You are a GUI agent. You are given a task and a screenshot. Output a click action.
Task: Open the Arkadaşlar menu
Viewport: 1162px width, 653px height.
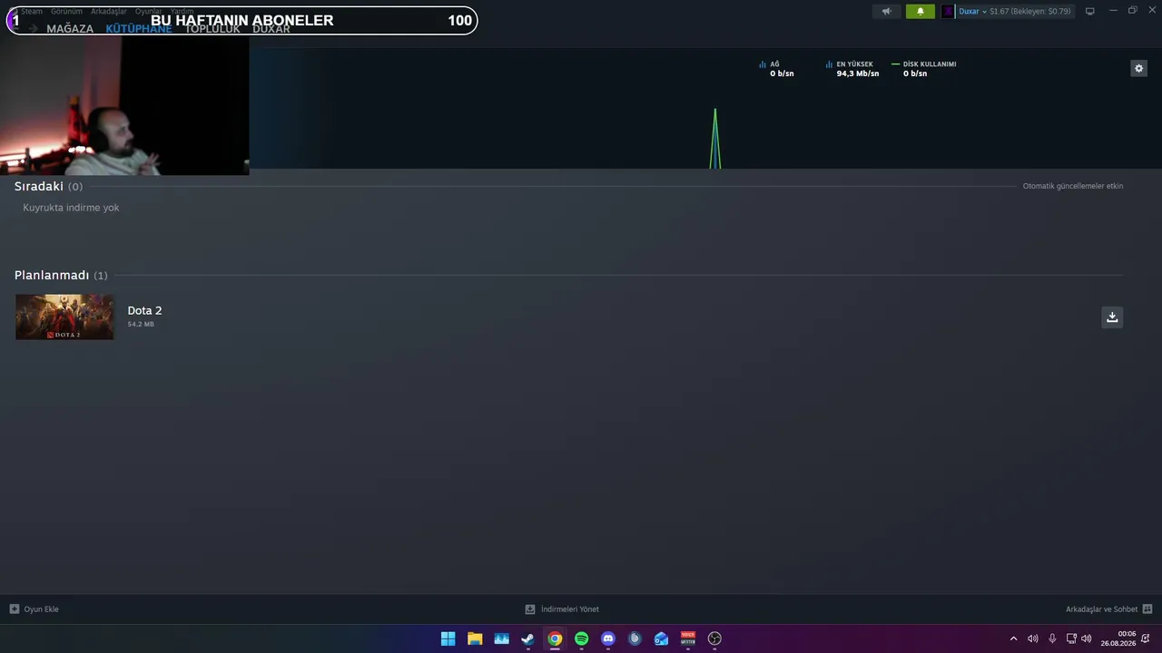pyautogui.click(x=109, y=11)
